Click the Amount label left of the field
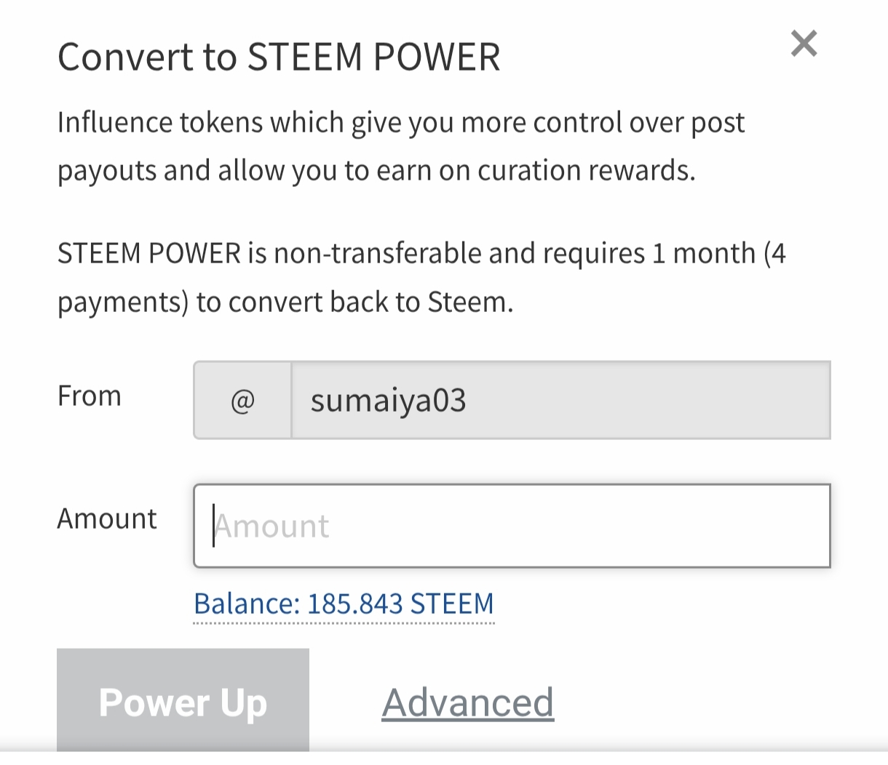This screenshot has width=888, height=765. 107,518
